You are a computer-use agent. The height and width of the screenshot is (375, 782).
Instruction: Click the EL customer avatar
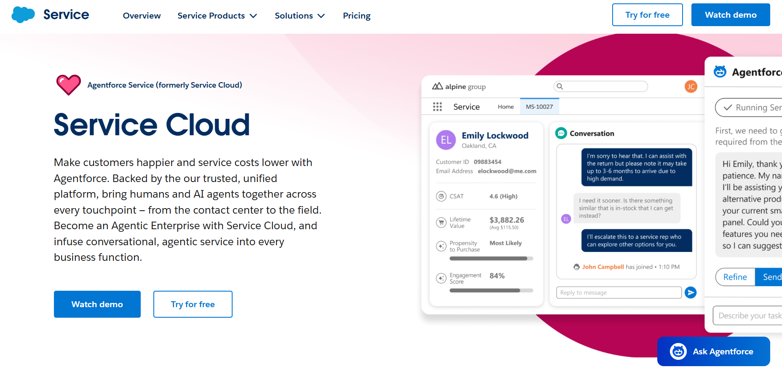coord(446,140)
